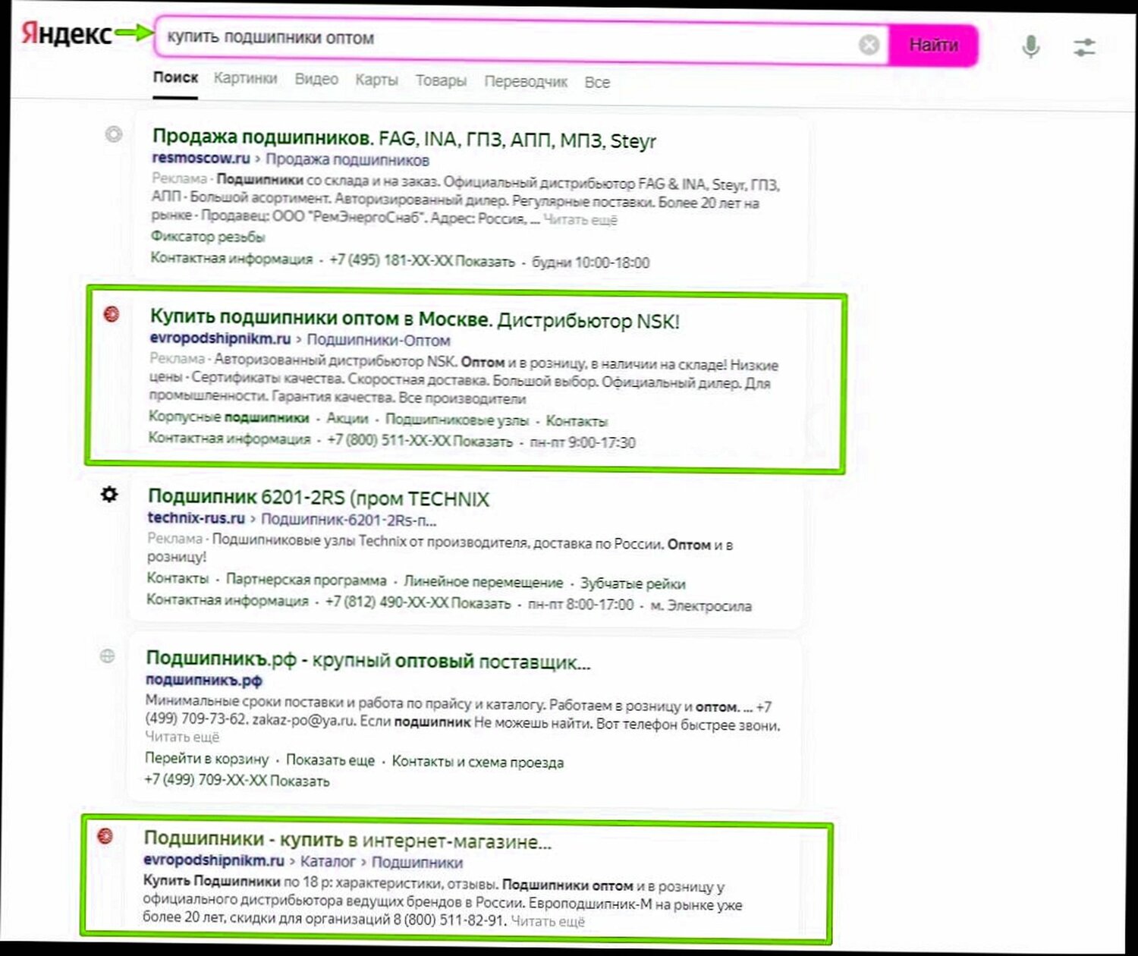Select the Поиск tab

tap(175, 77)
